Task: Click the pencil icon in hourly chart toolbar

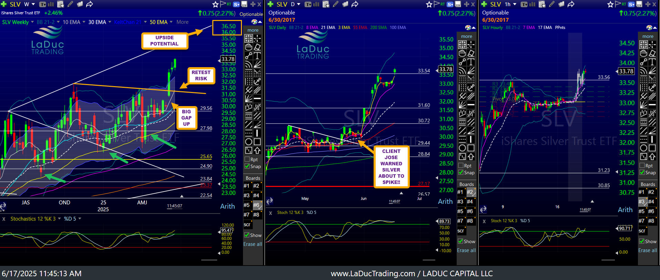Action: tap(552, 4)
